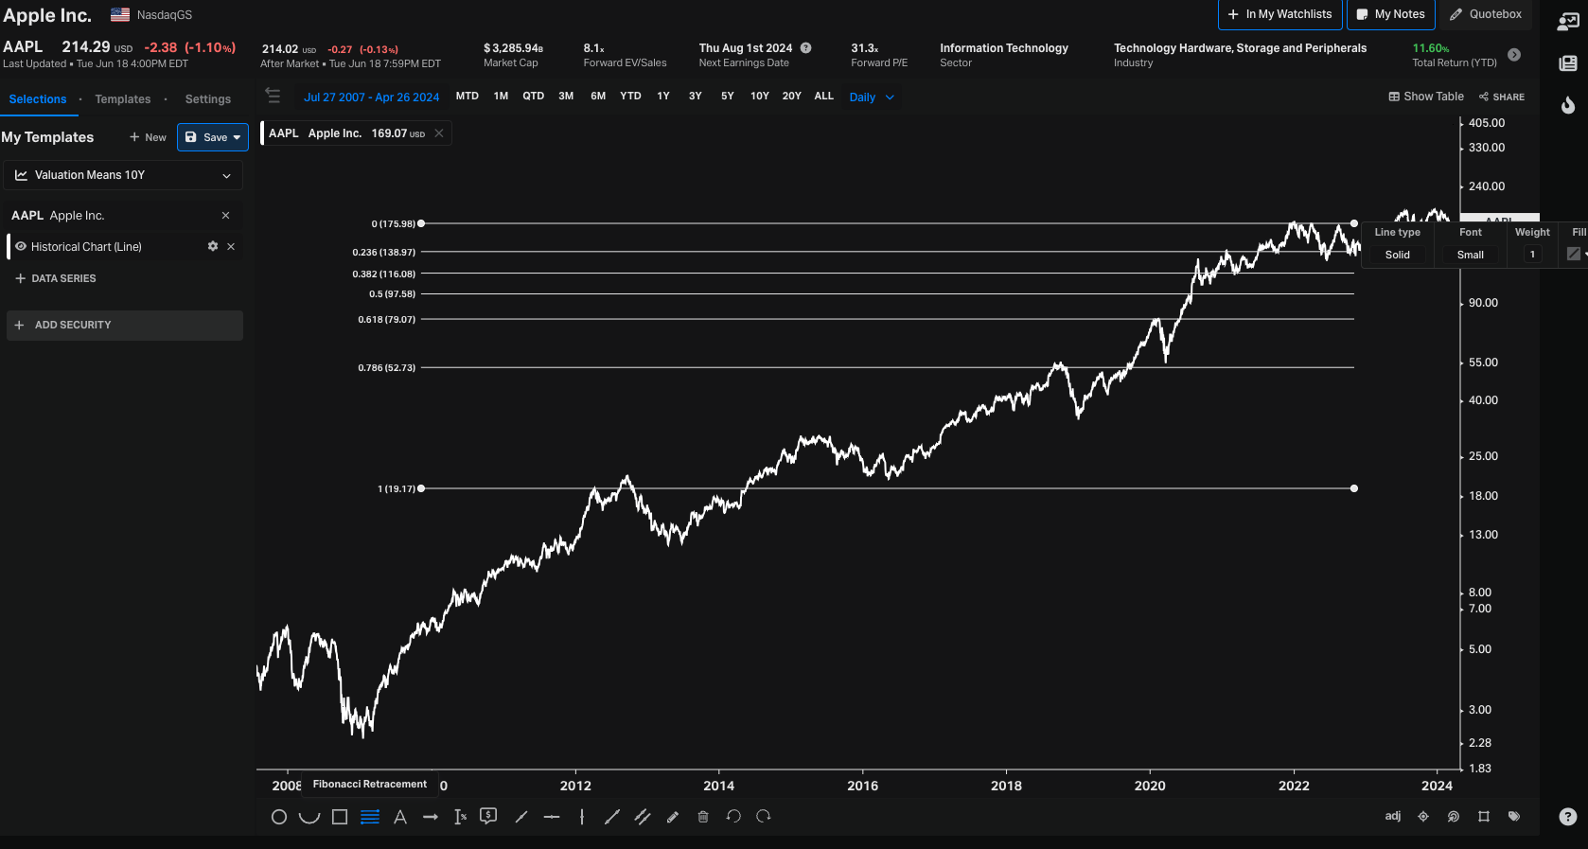Open the Line type Solid dropdown
The height and width of the screenshot is (849, 1588).
pyautogui.click(x=1398, y=255)
